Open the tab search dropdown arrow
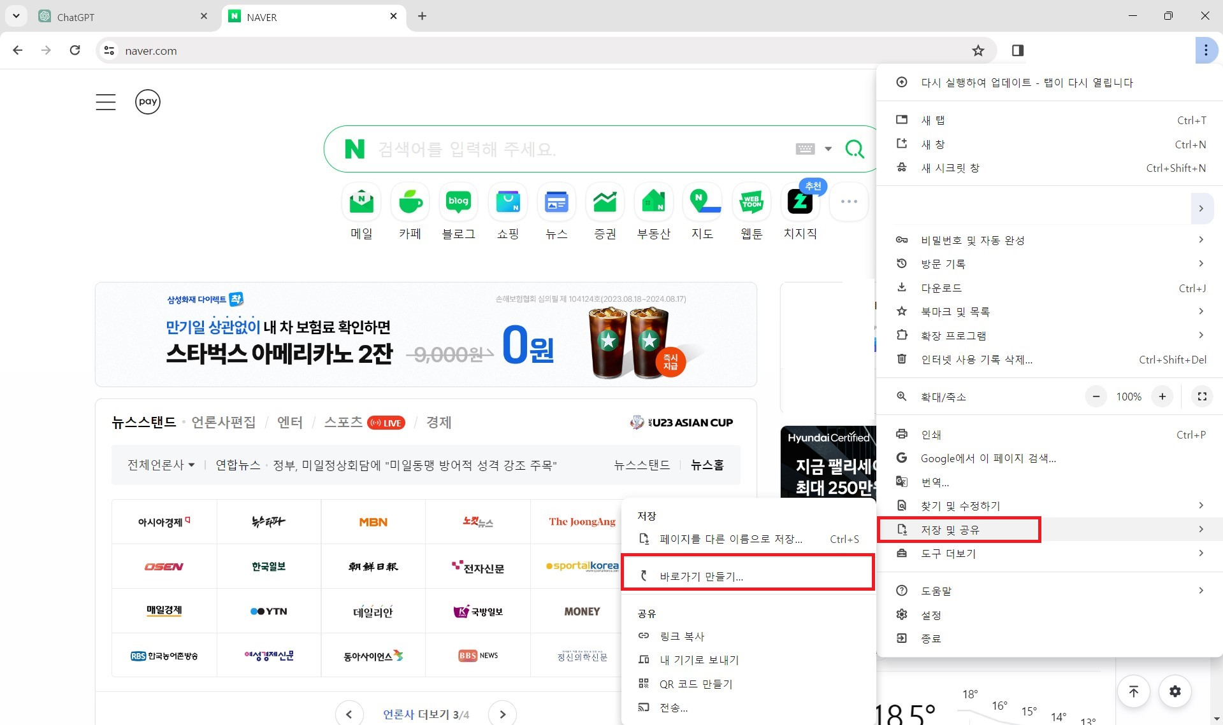The height and width of the screenshot is (725, 1223). tap(16, 16)
